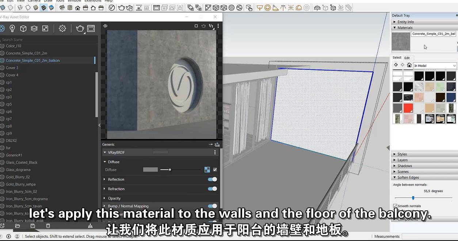Screen dimensions: 458x241
Task: Open the V-Ray Geometry cube icon
Action: point(23,28)
